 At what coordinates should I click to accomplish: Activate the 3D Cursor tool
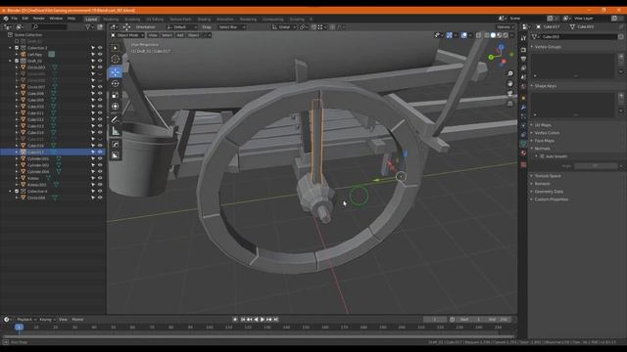[116, 59]
